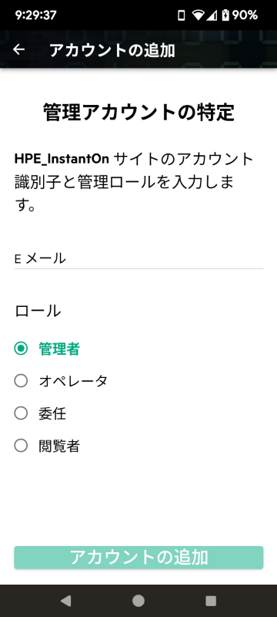Tap the screen rotation status icon

coord(182,15)
